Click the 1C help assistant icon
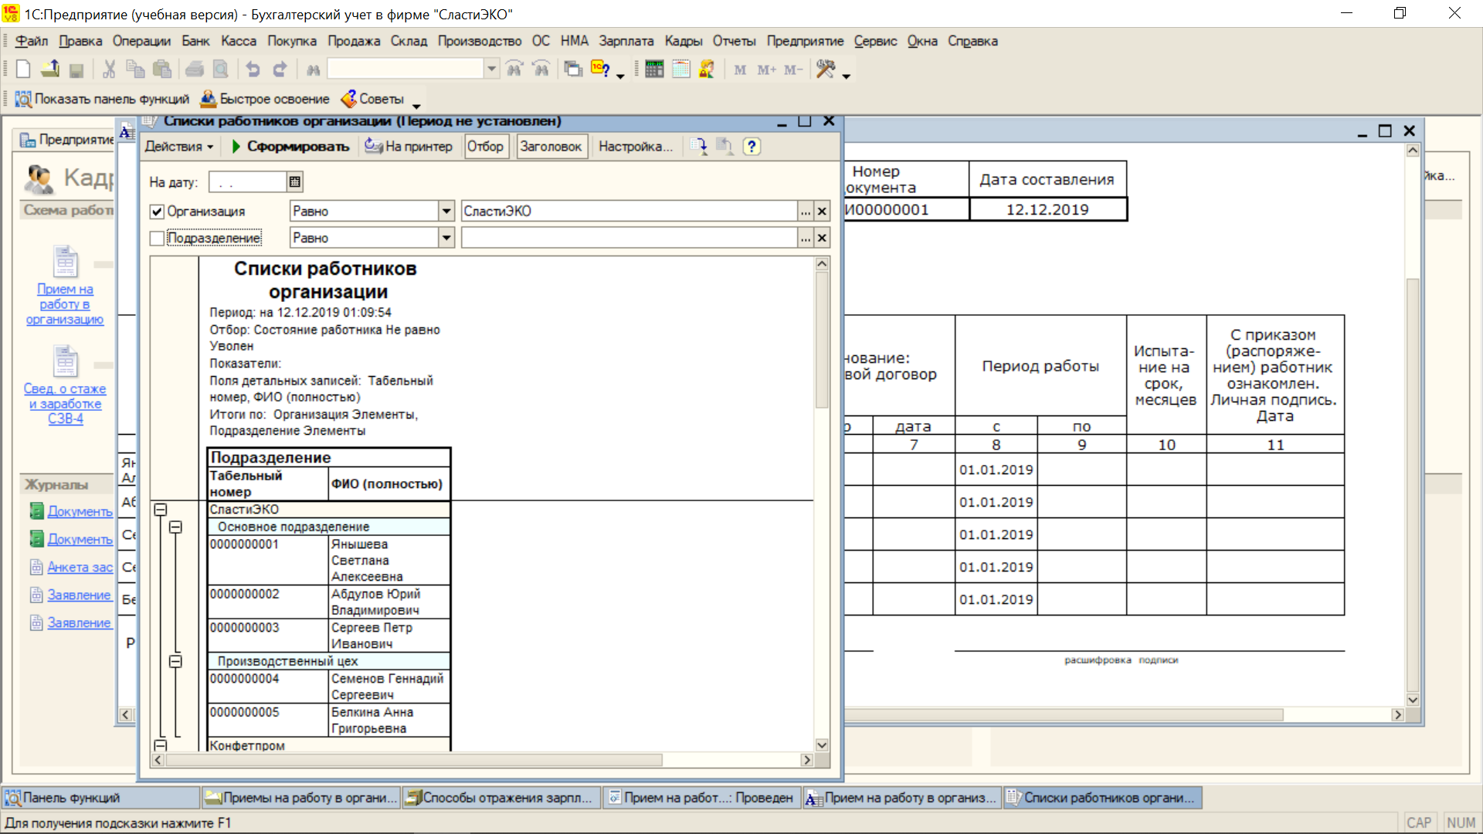The width and height of the screenshot is (1483, 834). tap(600, 69)
